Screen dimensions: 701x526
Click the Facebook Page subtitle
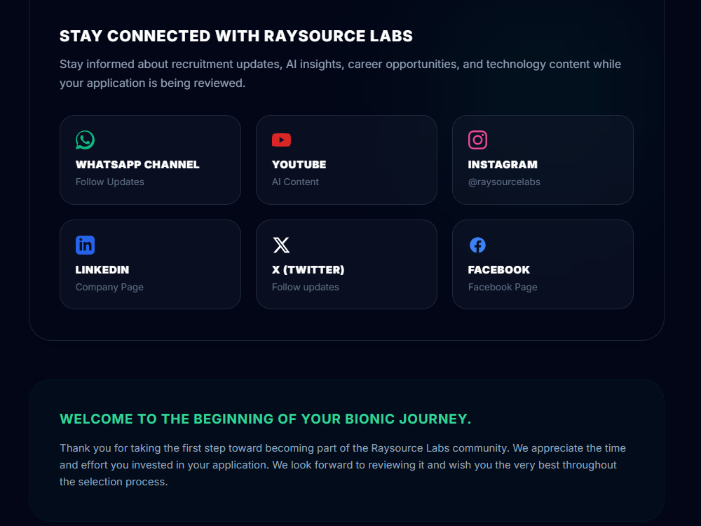coord(503,287)
